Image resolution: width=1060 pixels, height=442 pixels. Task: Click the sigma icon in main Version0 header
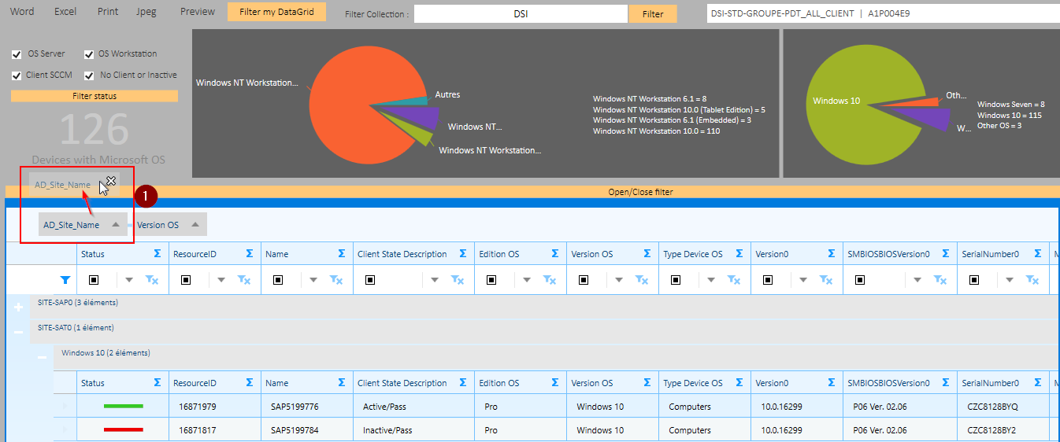click(x=832, y=253)
